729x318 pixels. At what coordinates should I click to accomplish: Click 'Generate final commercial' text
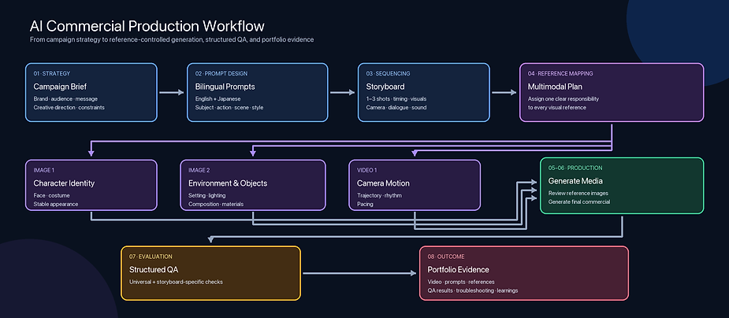[x=578, y=202]
